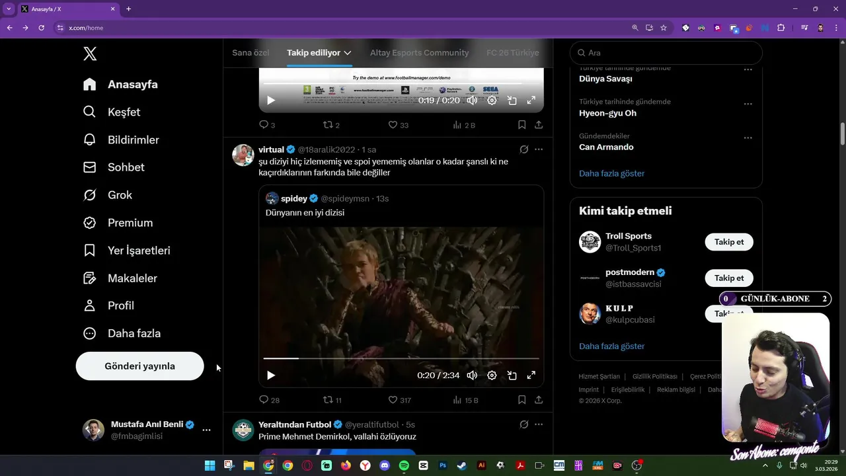Expand Takip ediliyor dropdown chevron
The height and width of the screenshot is (476, 846).
coord(348,53)
